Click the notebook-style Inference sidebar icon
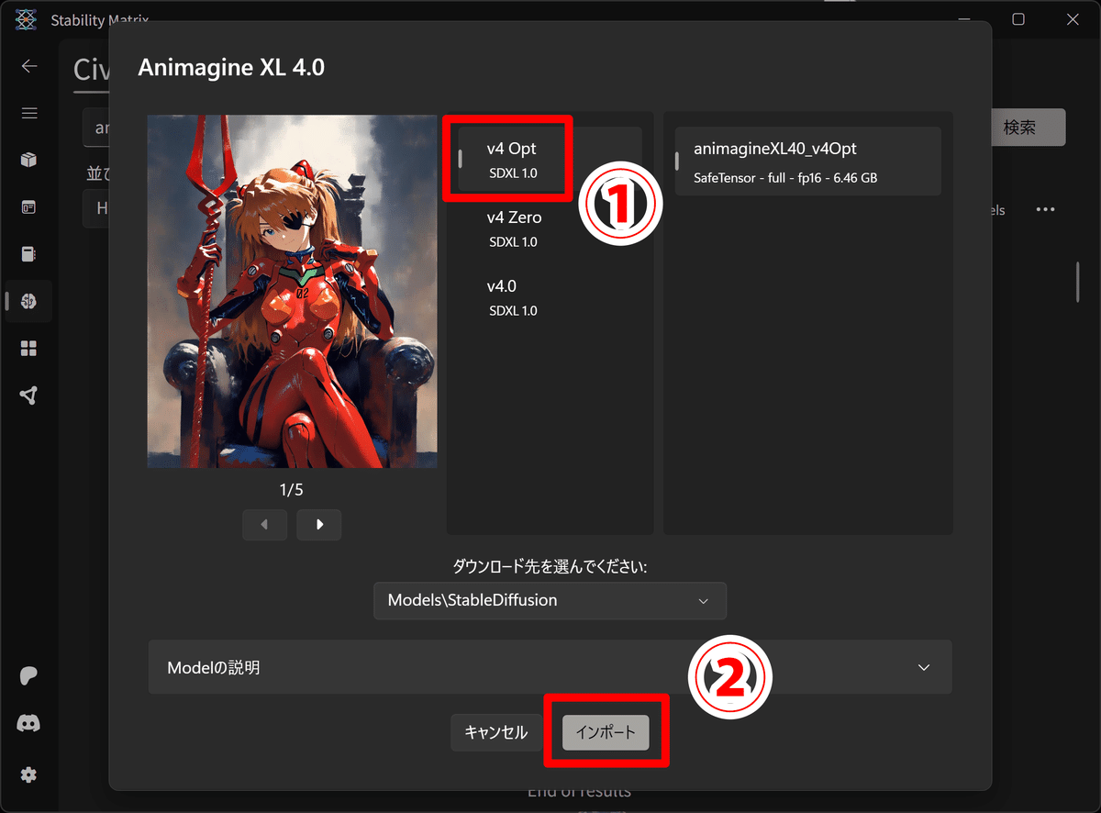Screen dimensions: 1101x813 (x=29, y=253)
